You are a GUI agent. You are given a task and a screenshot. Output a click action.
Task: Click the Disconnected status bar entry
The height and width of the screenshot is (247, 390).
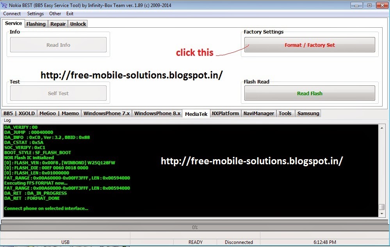239,242
